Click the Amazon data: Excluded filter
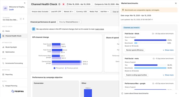 coord(40,12)
